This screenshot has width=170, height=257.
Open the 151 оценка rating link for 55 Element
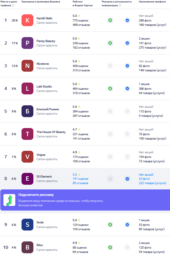click(80, 179)
